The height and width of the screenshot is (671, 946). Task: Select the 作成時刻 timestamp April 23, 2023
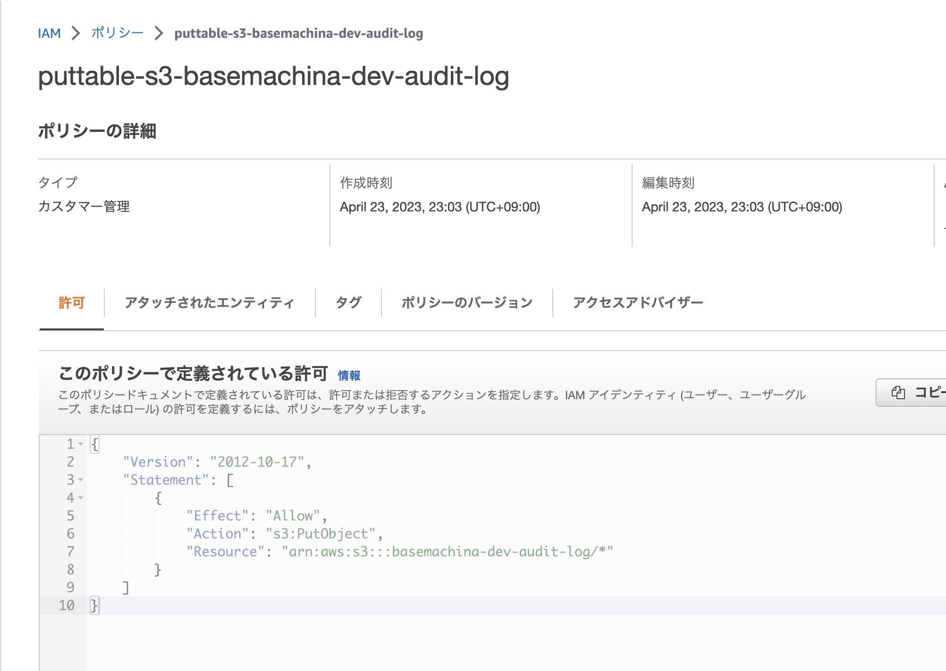[x=440, y=207]
